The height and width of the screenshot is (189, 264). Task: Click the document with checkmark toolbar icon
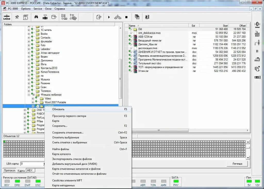(99, 17)
